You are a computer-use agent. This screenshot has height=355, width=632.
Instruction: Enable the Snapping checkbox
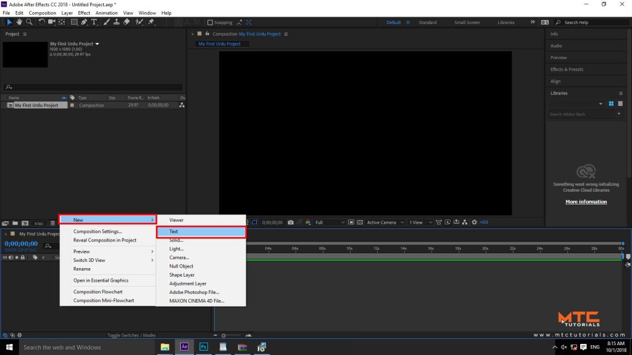tap(210, 23)
